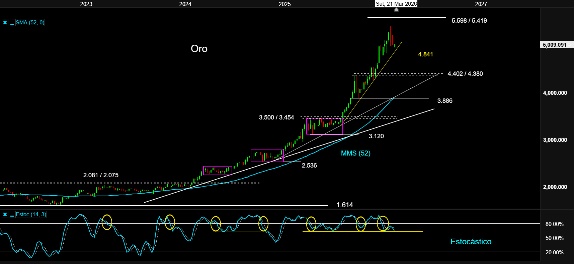Select the Estocástico text label
The height and width of the screenshot is (264, 574).
pyautogui.click(x=471, y=242)
